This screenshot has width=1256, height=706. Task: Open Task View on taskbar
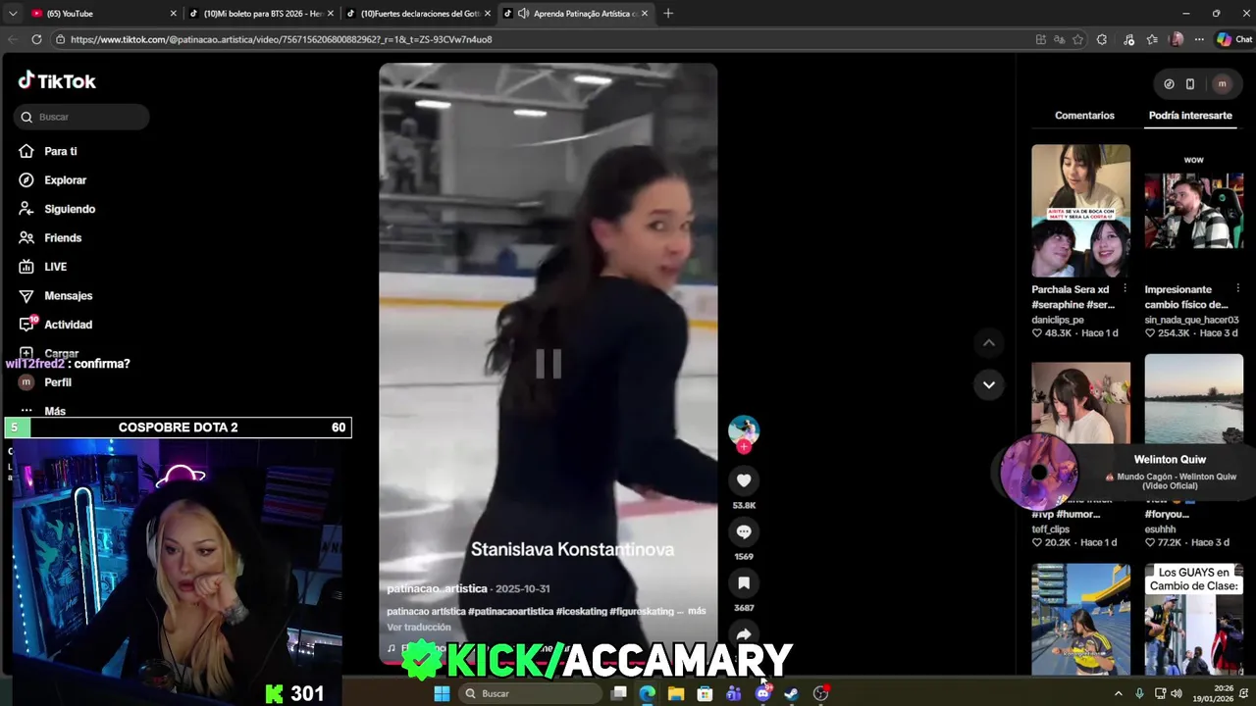(x=619, y=693)
